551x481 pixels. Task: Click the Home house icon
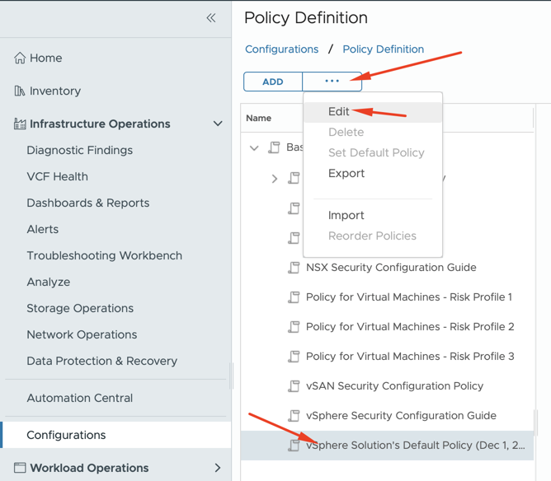pyautogui.click(x=20, y=58)
